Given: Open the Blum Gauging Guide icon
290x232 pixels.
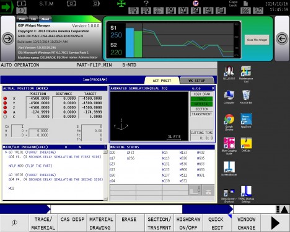Looking at the screenshot, I should click(229, 146).
